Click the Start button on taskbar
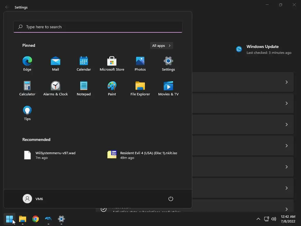 pos(9,219)
